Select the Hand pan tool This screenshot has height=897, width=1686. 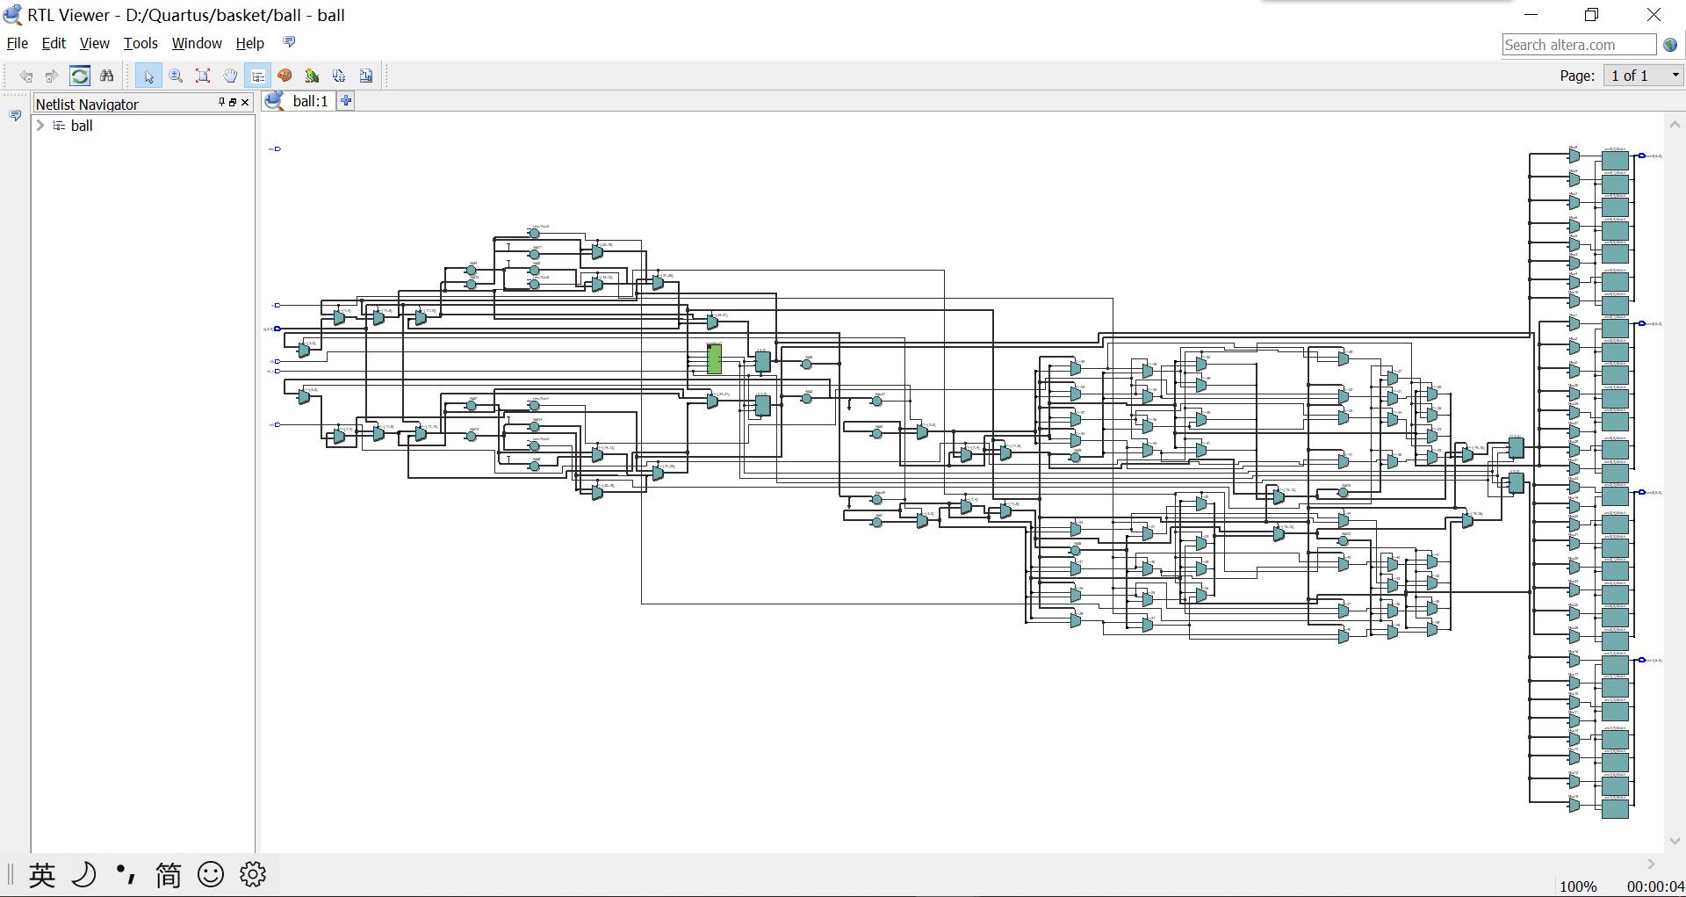(230, 76)
